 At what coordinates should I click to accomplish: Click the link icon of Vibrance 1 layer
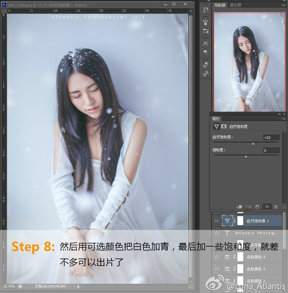pyautogui.click(x=234, y=221)
